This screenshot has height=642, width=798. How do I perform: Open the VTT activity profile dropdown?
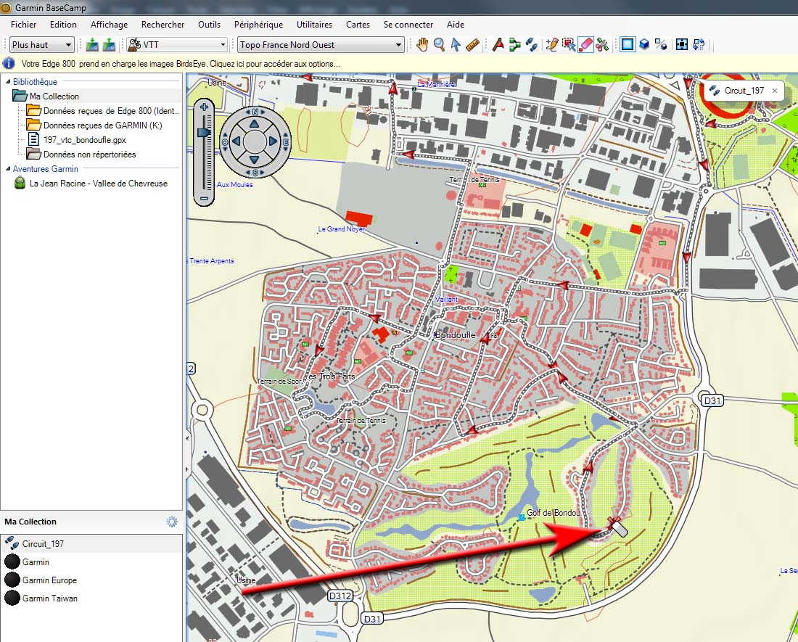(x=177, y=45)
